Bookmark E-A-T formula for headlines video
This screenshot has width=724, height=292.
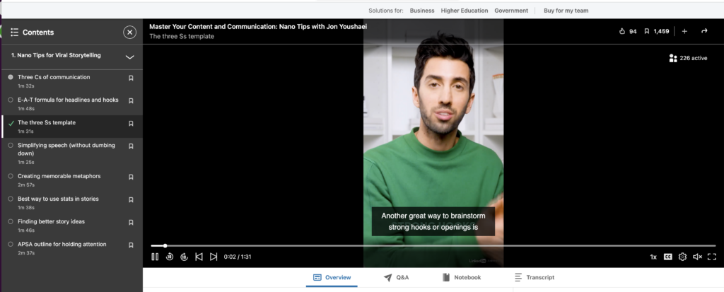coord(131,100)
